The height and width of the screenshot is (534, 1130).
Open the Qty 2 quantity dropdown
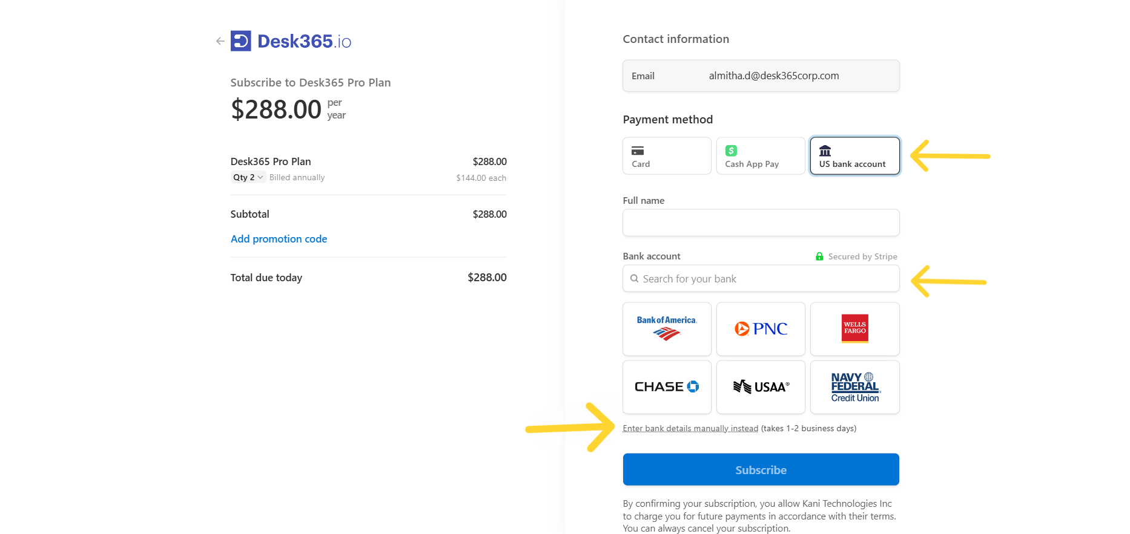click(x=248, y=177)
